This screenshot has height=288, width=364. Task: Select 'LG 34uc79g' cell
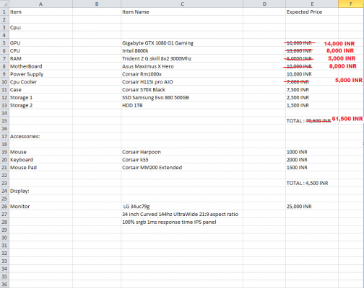coord(182,207)
